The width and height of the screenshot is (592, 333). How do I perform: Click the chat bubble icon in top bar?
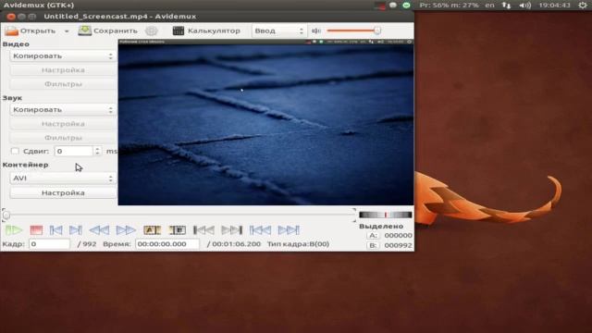(393, 6)
